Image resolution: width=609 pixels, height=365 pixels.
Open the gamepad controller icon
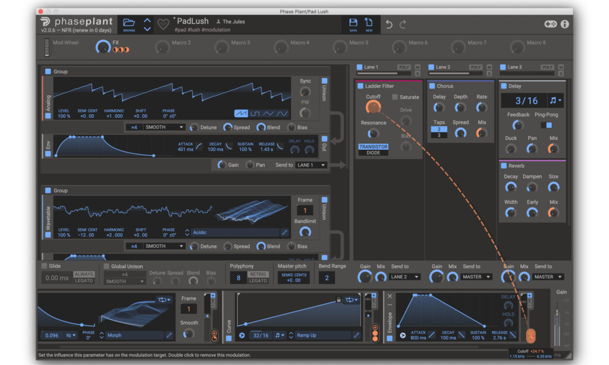pos(550,24)
